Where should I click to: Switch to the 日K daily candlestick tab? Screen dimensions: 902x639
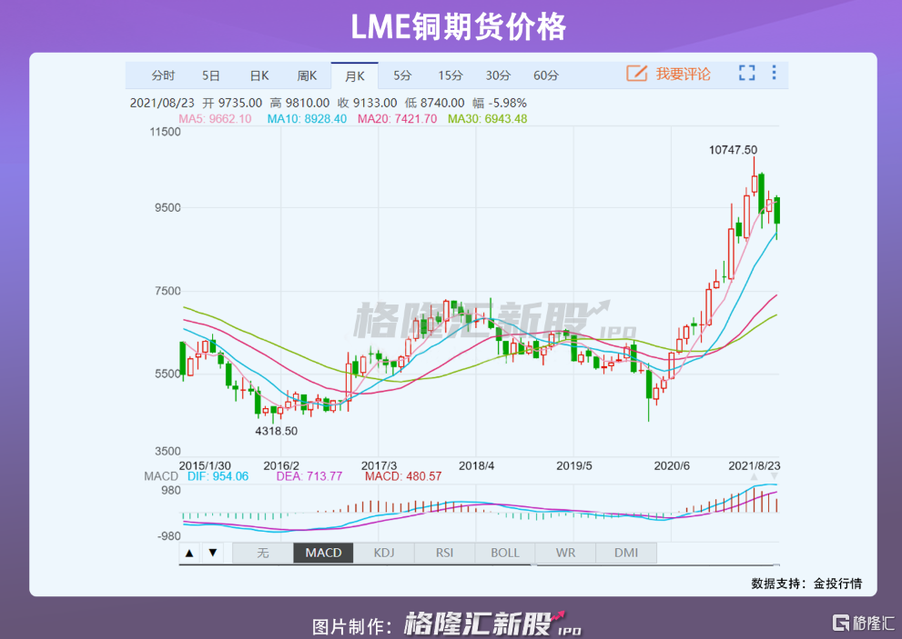coord(259,75)
